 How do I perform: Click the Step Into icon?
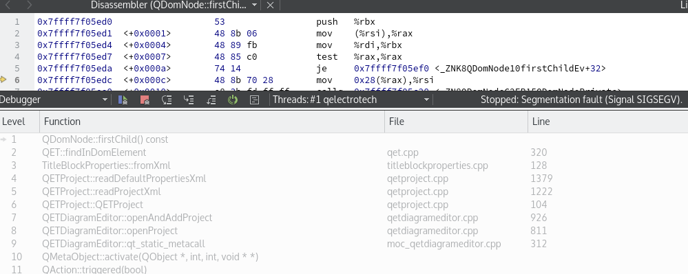(x=189, y=100)
